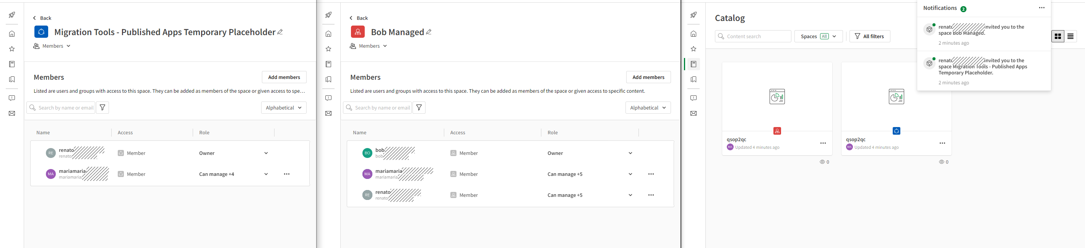Click the rocket icon in Migration Tools panel sidebar
The width and height of the screenshot is (1085, 248).
[12, 15]
